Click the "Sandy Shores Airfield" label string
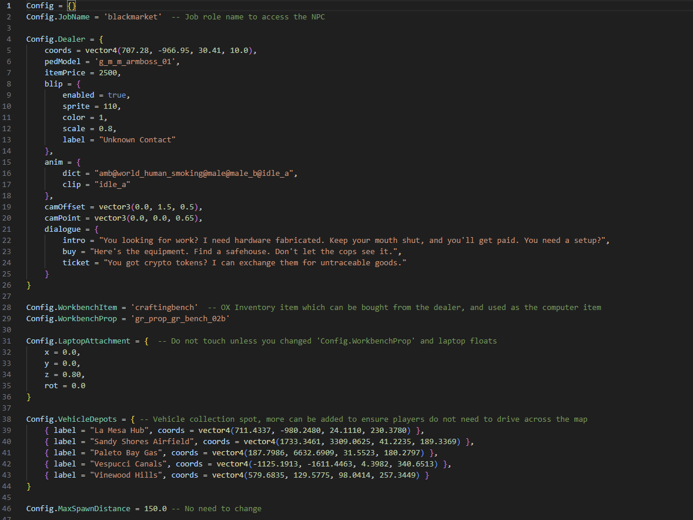Viewport: 693px width, 520px height. [142, 442]
